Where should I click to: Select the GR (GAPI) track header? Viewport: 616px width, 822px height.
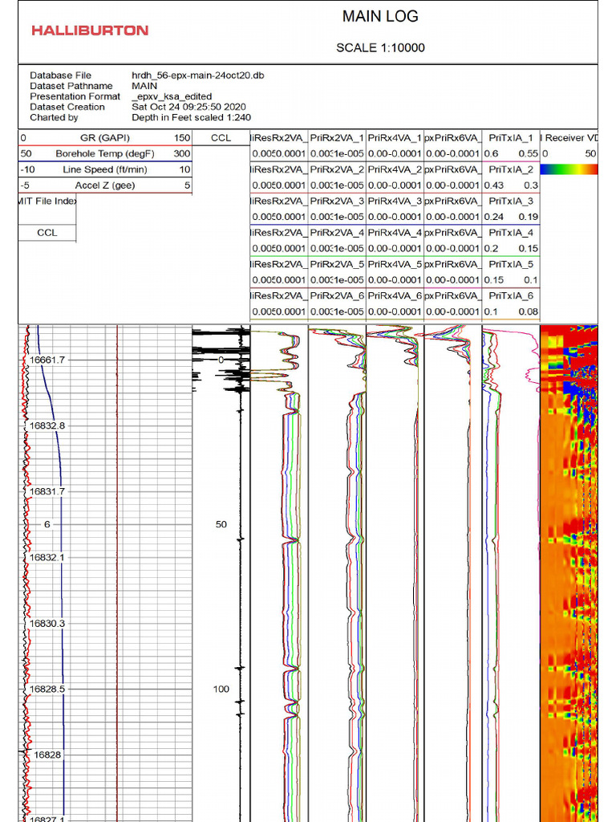104,138
